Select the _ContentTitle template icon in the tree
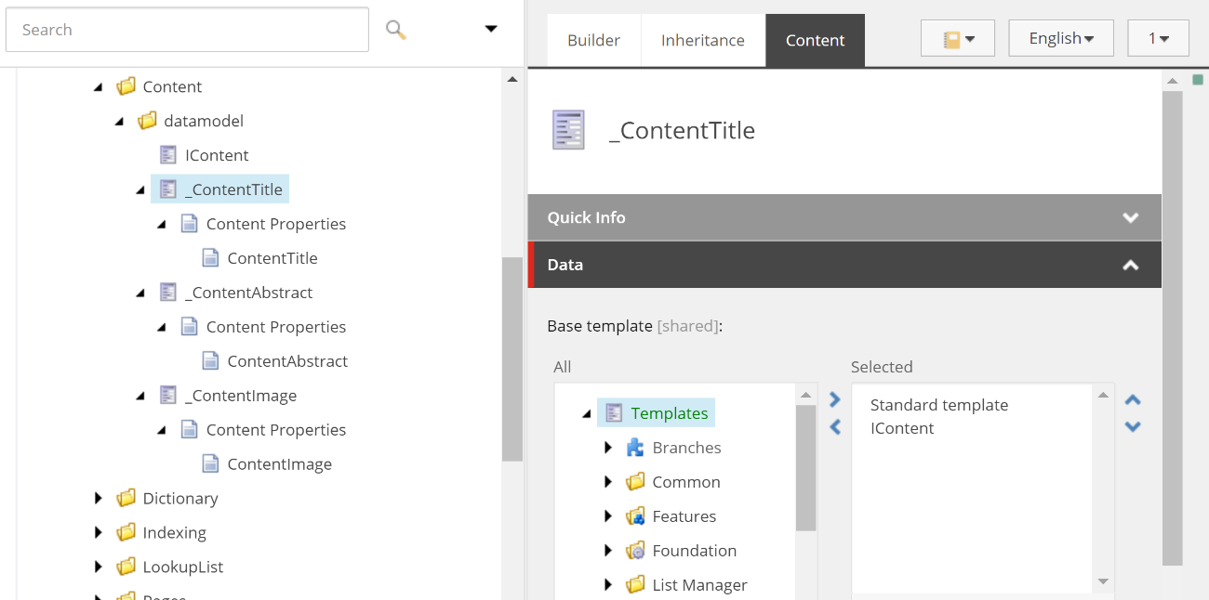Screen dimensions: 1209x600 pyautogui.click(x=168, y=189)
